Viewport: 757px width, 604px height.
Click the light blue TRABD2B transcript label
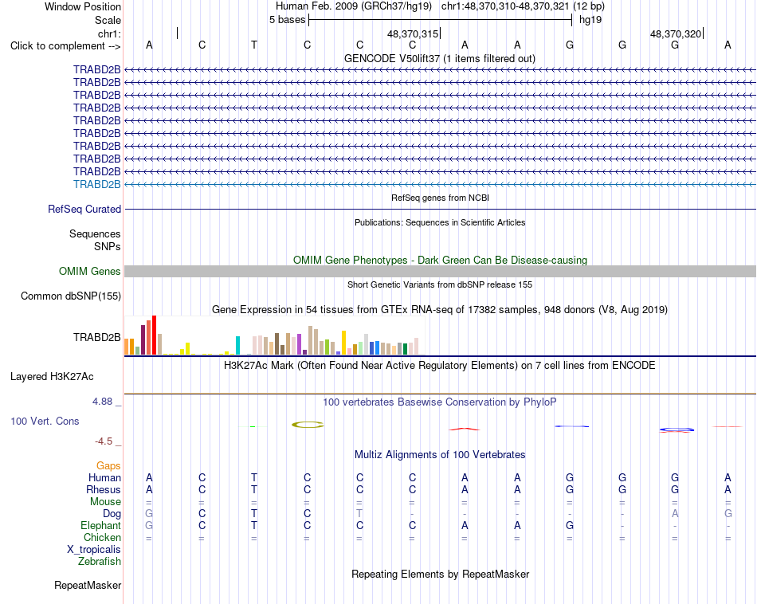click(96, 184)
